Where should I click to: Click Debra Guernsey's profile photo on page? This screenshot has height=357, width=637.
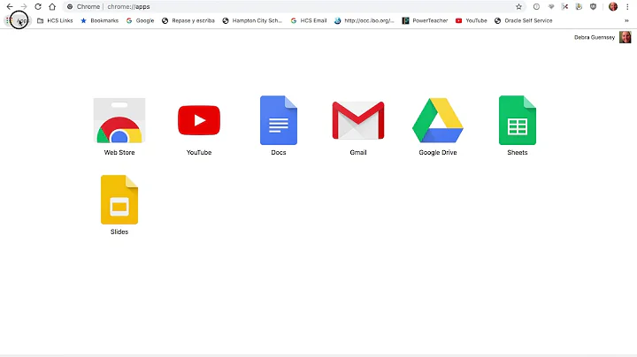click(x=625, y=37)
